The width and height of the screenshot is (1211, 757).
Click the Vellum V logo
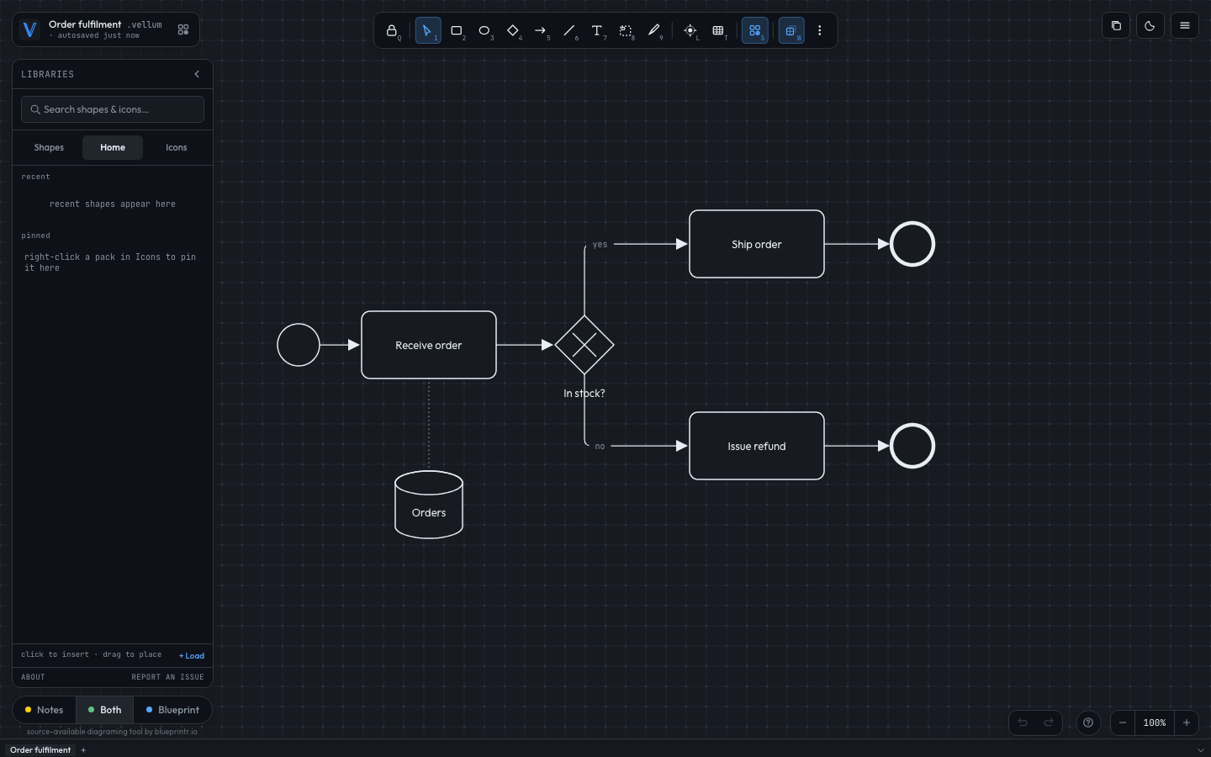[x=29, y=29]
